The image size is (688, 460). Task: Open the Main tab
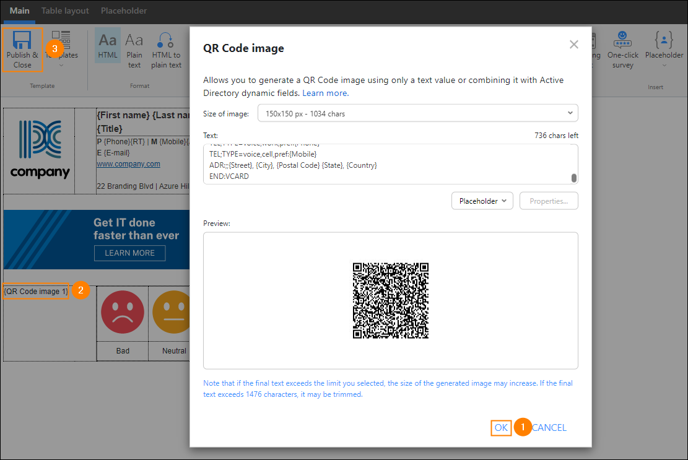coord(19,11)
